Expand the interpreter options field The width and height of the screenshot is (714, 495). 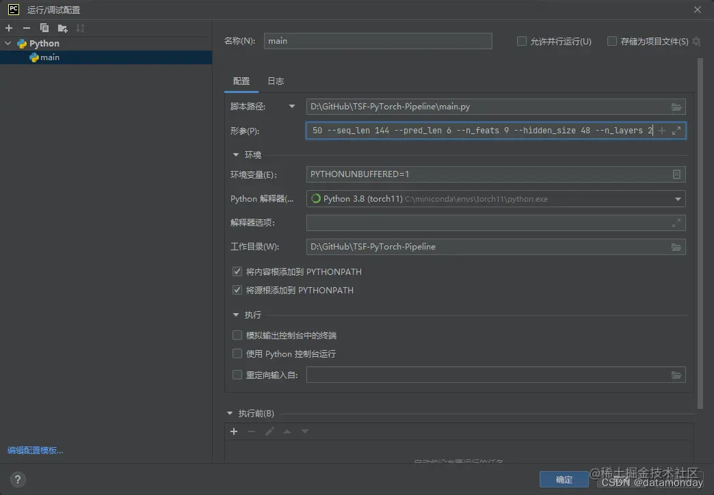pos(676,223)
